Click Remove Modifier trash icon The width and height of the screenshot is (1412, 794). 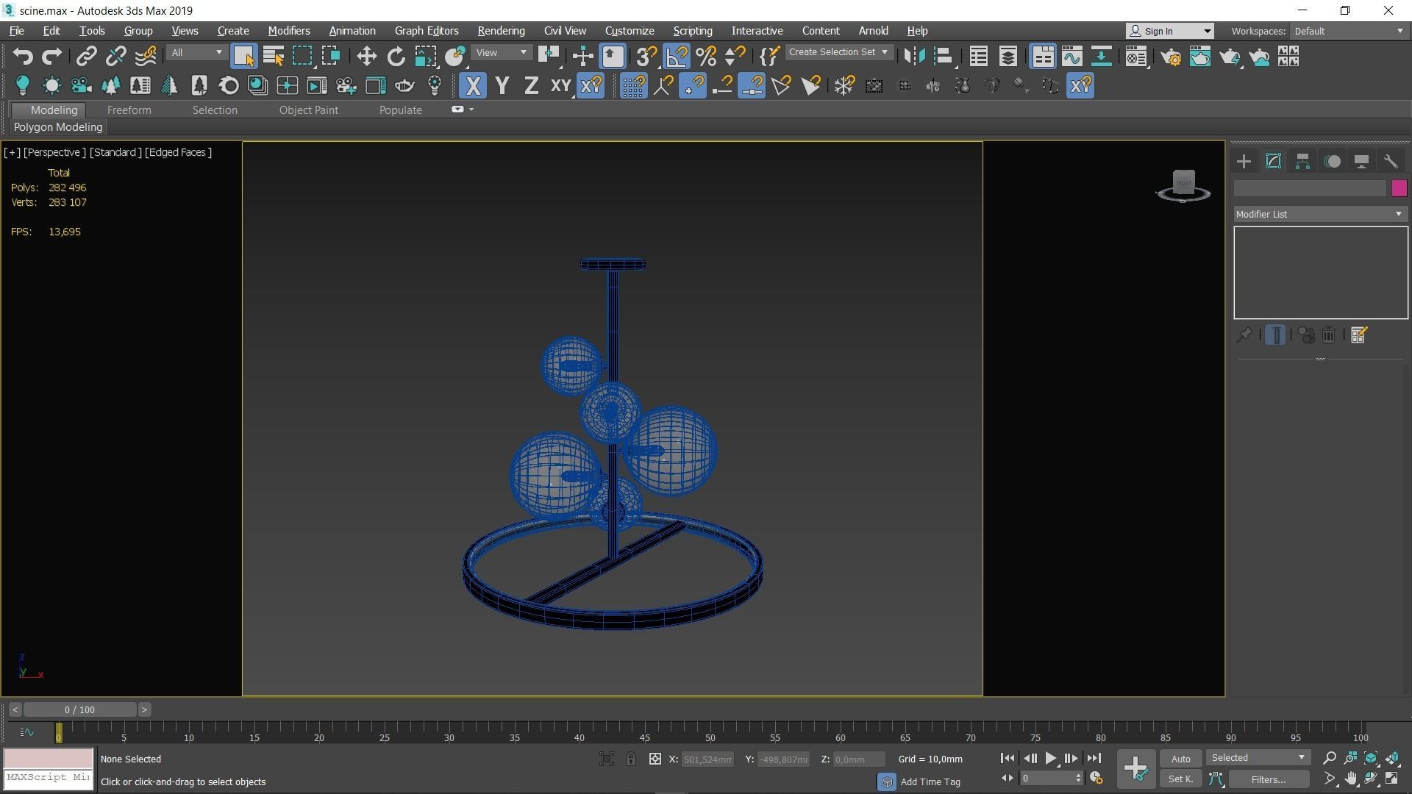(x=1328, y=335)
